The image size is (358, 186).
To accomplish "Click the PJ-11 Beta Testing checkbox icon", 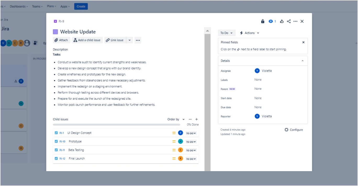I will [56, 150].
